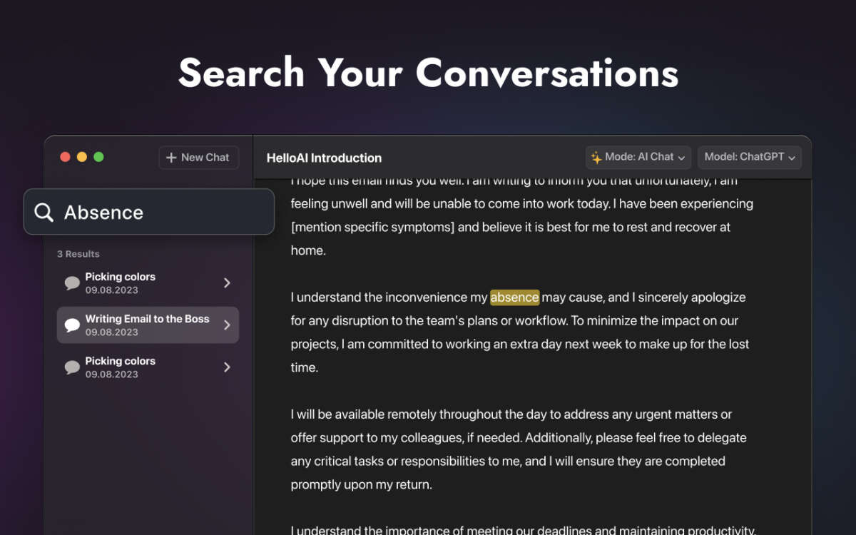
Task: Open the Mode: AI Chat dropdown arrow
Action: 681,158
